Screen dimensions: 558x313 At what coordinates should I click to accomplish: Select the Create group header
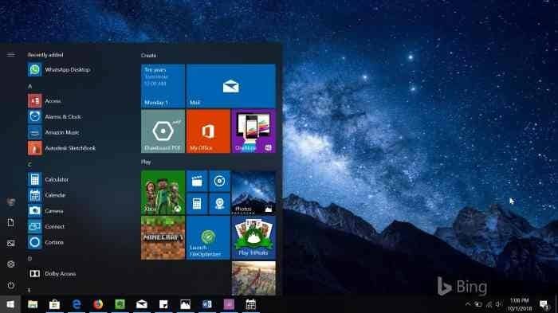149,56
